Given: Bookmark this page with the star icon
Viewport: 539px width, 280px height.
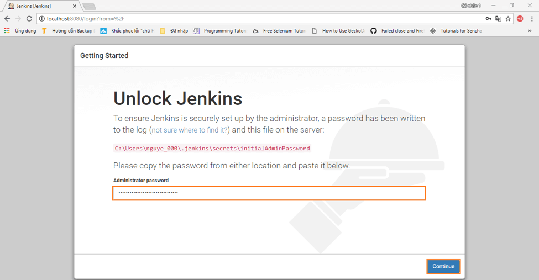Looking at the screenshot, I should point(508,19).
